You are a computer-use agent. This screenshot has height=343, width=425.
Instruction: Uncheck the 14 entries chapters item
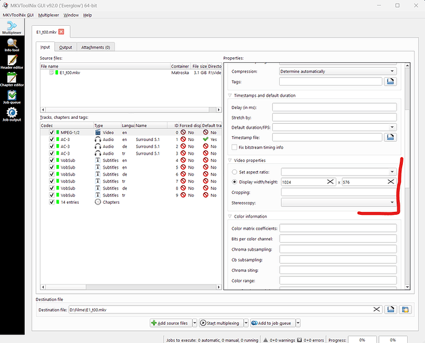click(52, 202)
